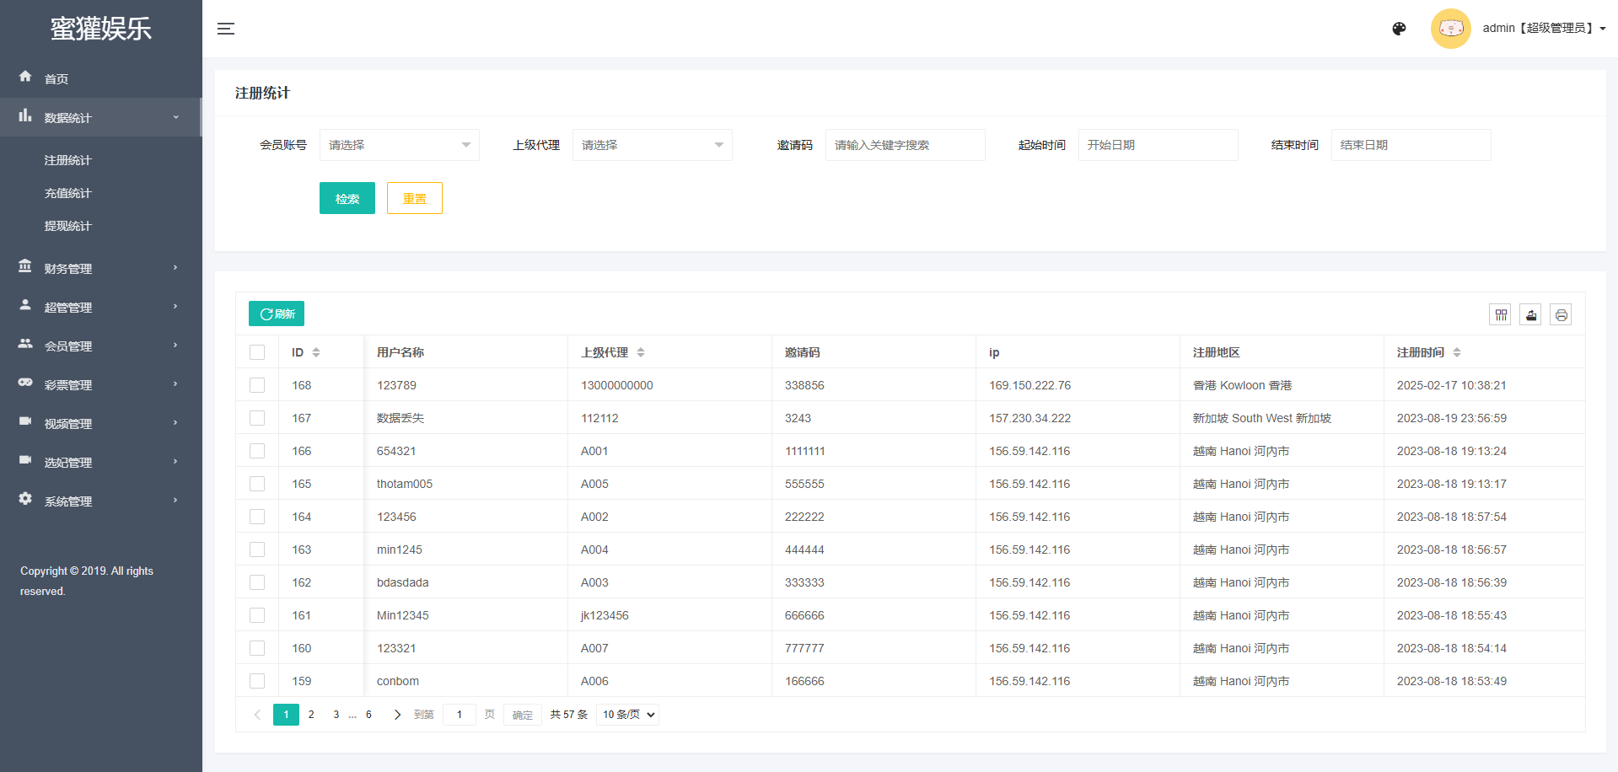Screen dimensions: 1618x772
Task: Check the select-all header checkbox
Action: tap(257, 352)
